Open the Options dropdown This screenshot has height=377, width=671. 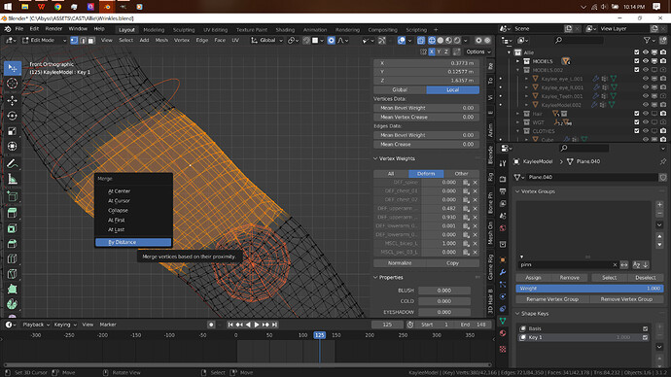[x=478, y=51]
